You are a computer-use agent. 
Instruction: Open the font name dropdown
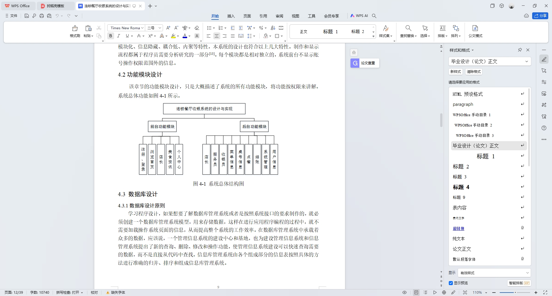click(x=142, y=28)
